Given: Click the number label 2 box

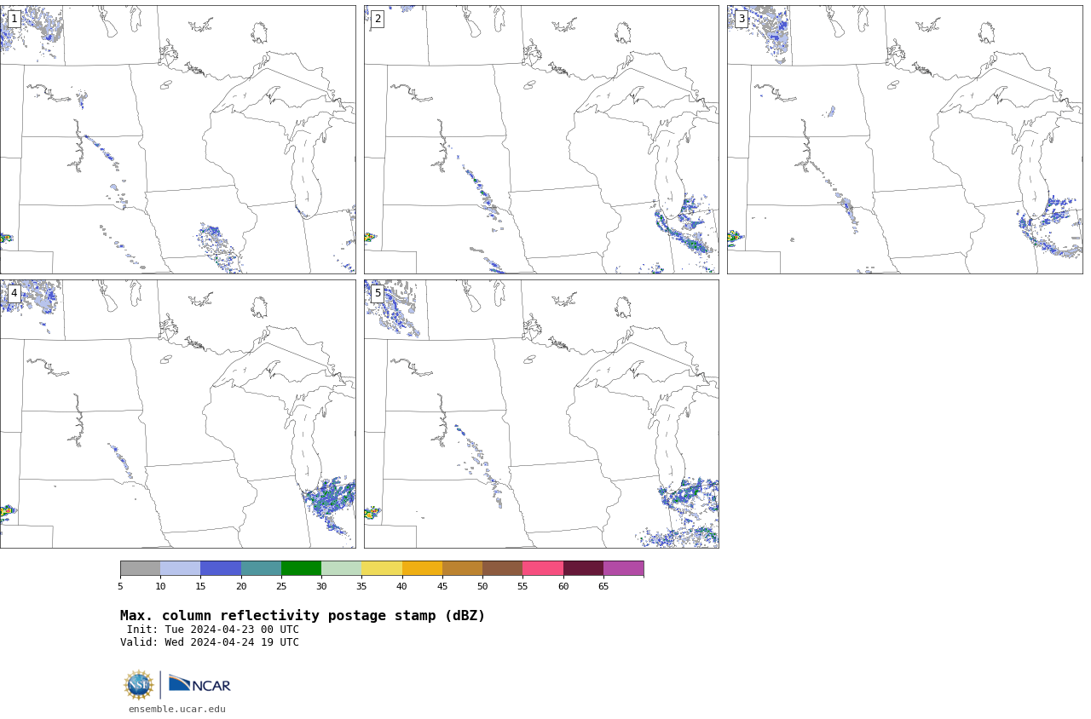Looking at the screenshot, I should (x=378, y=19).
